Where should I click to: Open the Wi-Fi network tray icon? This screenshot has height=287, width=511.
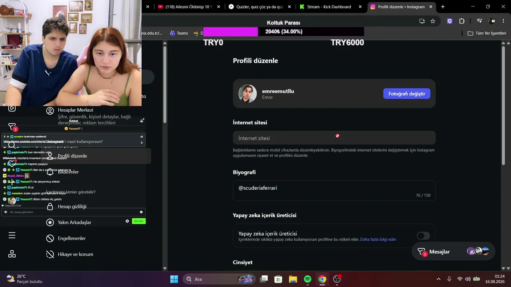click(460, 279)
